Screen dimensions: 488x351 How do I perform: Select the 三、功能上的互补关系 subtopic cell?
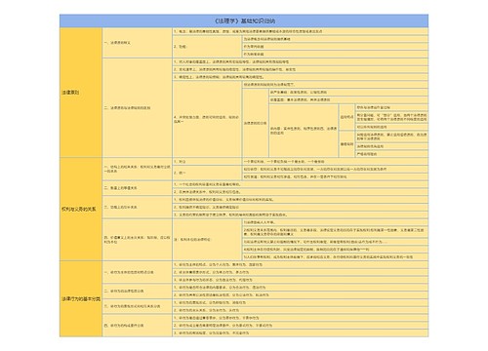(138, 207)
